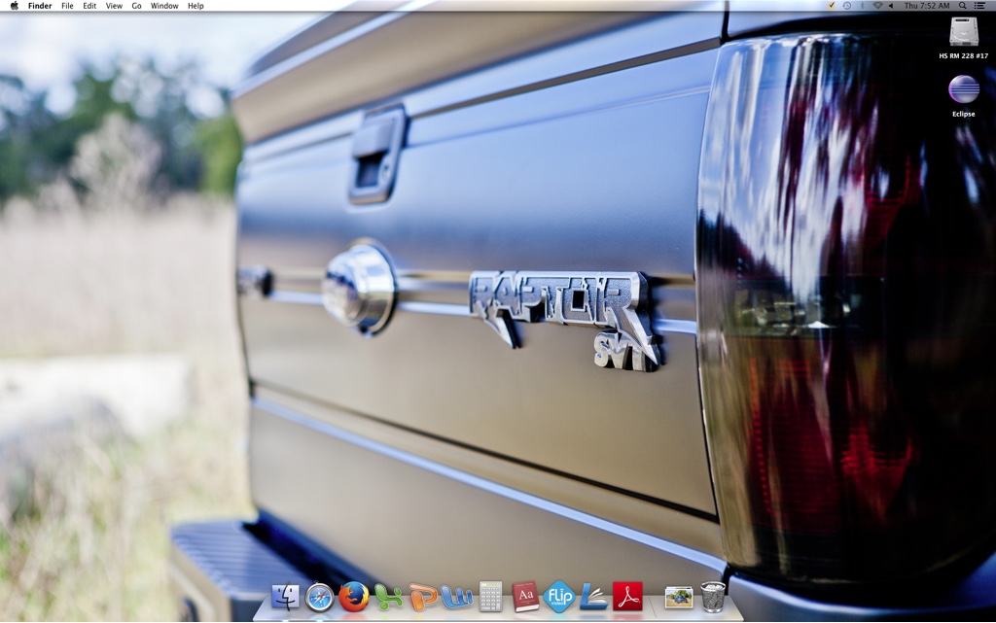Click the checkmark status icon in menu bar
996x623 pixels.
[x=832, y=5]
